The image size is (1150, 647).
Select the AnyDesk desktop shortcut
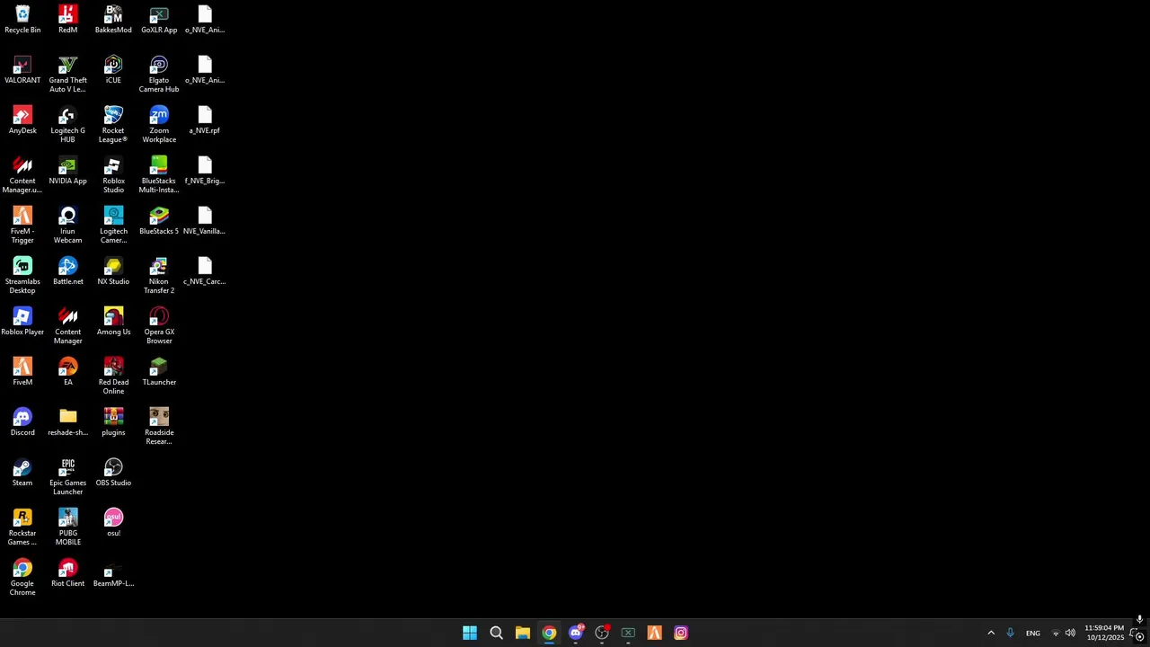(22, 120)
